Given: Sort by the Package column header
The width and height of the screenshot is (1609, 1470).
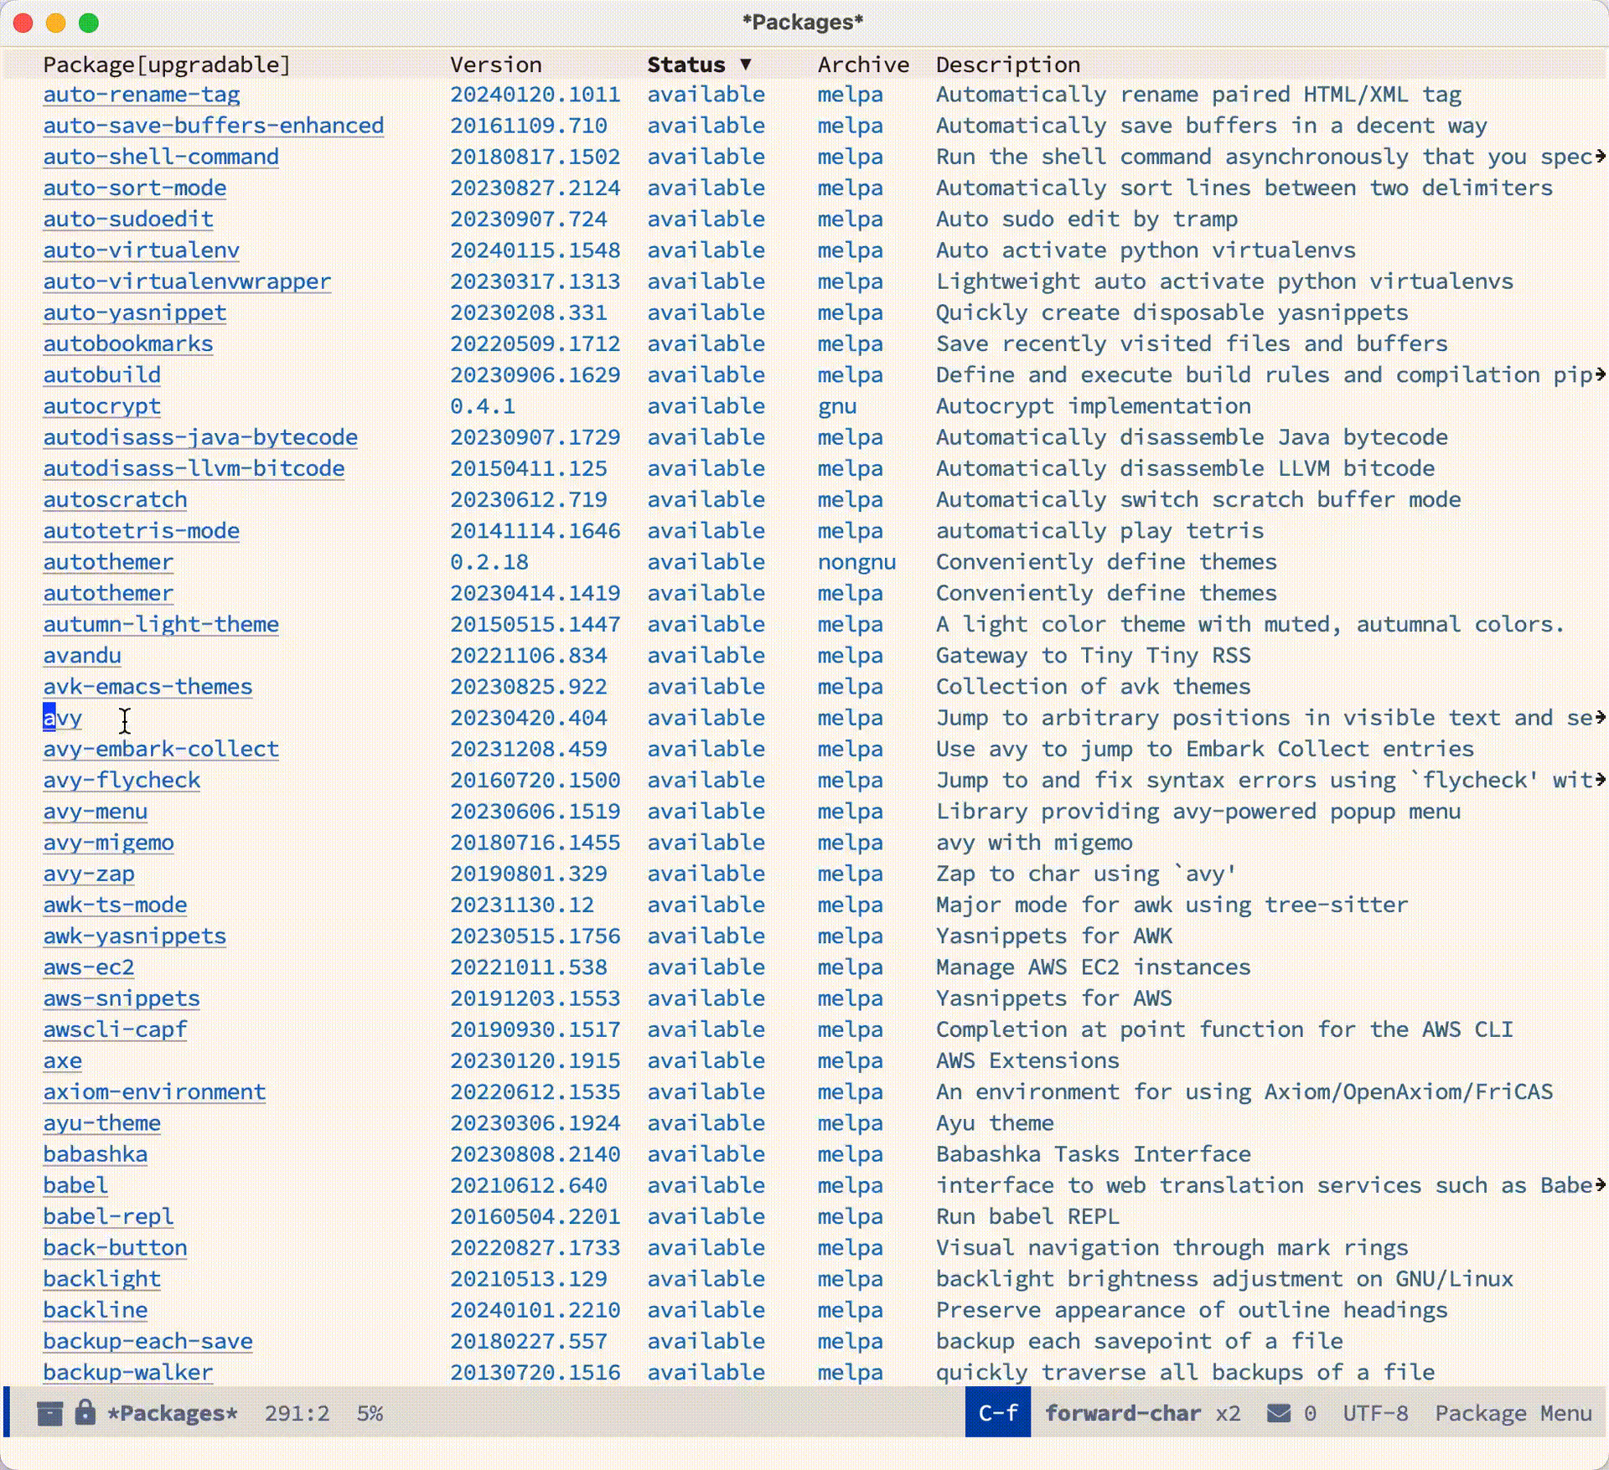Looking at the screenshot, I should click(166, 64).
